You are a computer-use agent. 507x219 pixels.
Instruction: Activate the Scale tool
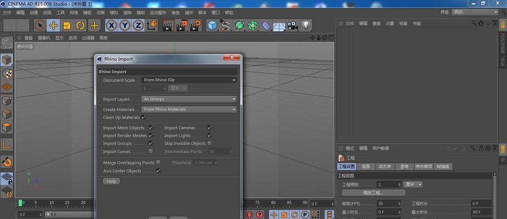pyautogui.click(x=67, y=25)
